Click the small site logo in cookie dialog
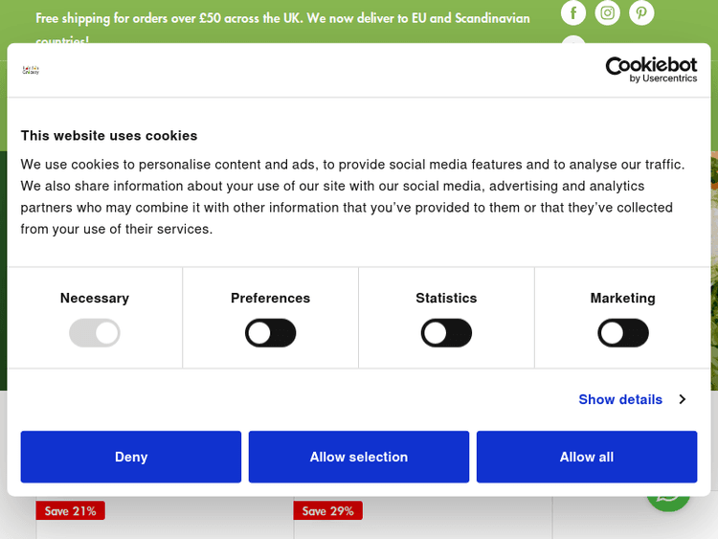 [31, 70]
